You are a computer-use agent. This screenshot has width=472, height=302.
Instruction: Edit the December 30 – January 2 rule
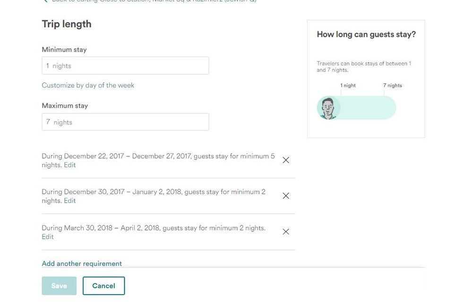click(70, 201)
